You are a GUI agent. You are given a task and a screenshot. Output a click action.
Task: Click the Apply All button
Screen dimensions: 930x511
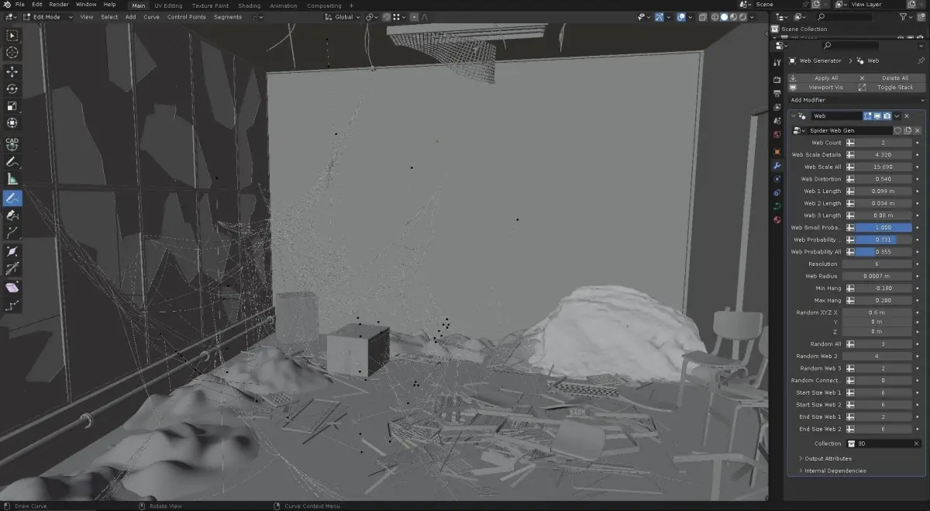(x=821, y=78)
